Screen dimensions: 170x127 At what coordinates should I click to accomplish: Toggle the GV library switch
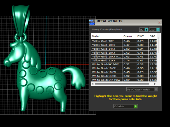point(144,30)
